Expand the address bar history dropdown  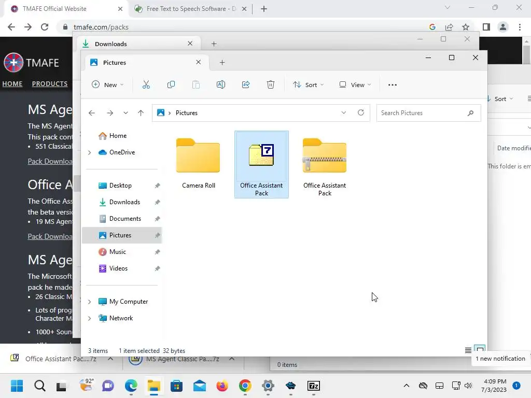click(x=344, y=112)
